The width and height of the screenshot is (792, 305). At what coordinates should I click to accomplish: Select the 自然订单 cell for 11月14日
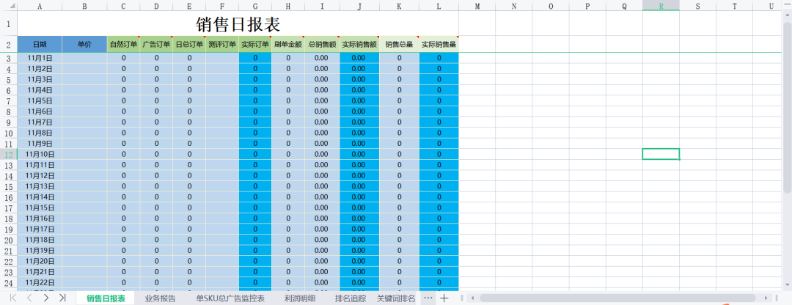click(x=123, y=197)
